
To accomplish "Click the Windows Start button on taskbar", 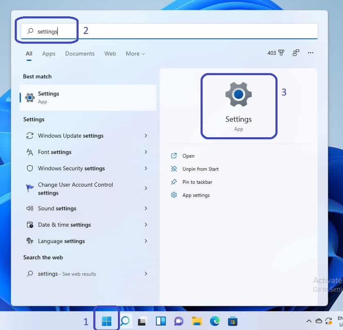I will 106,321.
